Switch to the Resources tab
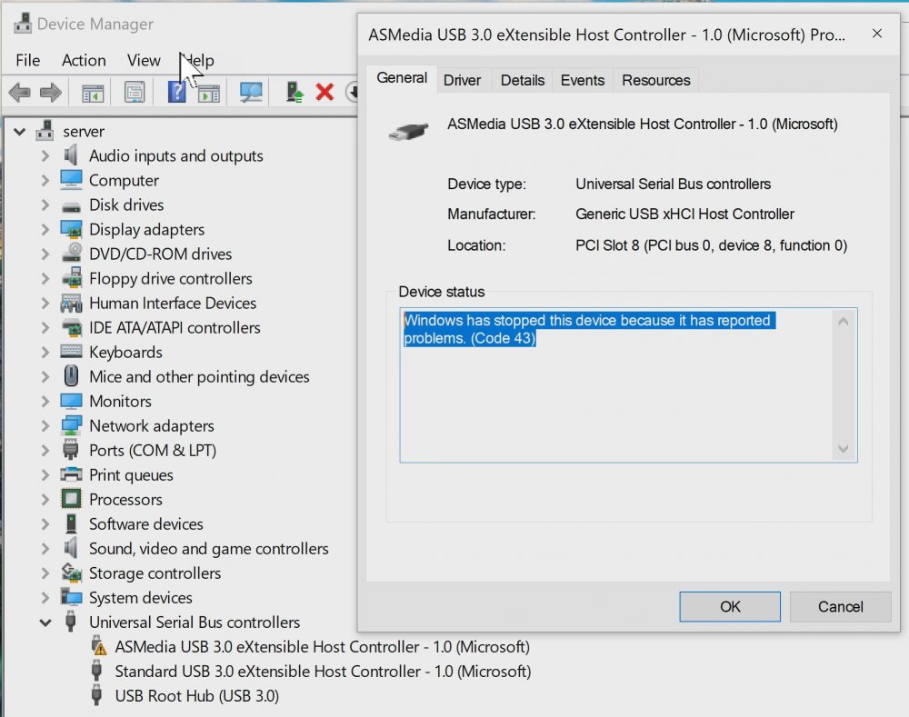 655,80
